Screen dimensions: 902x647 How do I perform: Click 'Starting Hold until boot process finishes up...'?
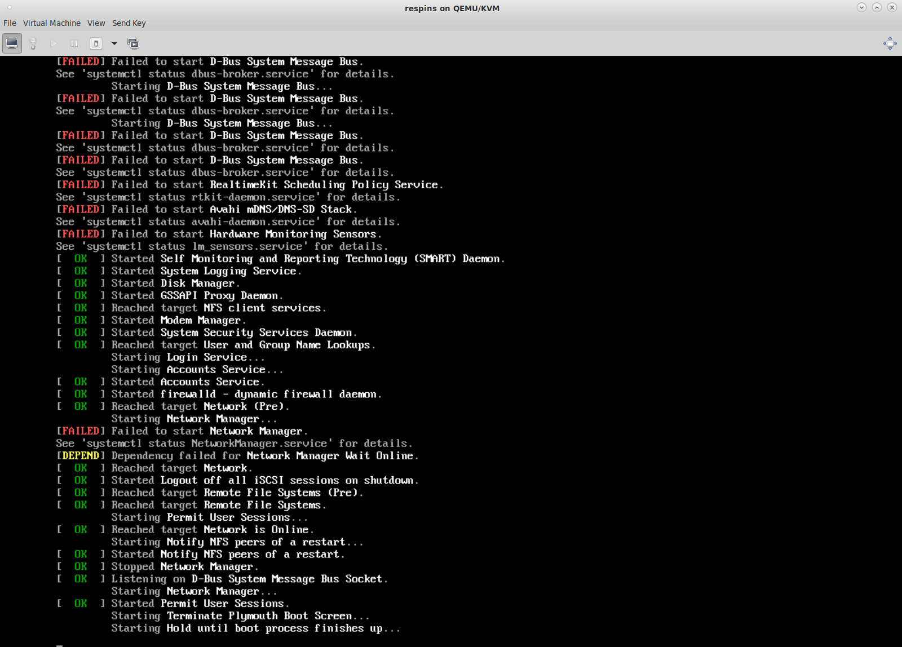click(256, 628)
